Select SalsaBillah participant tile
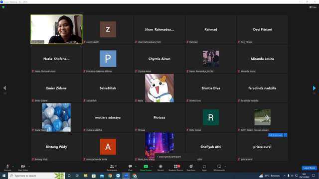The width and height of the screenshot is (319, 179). pos(108,88)
